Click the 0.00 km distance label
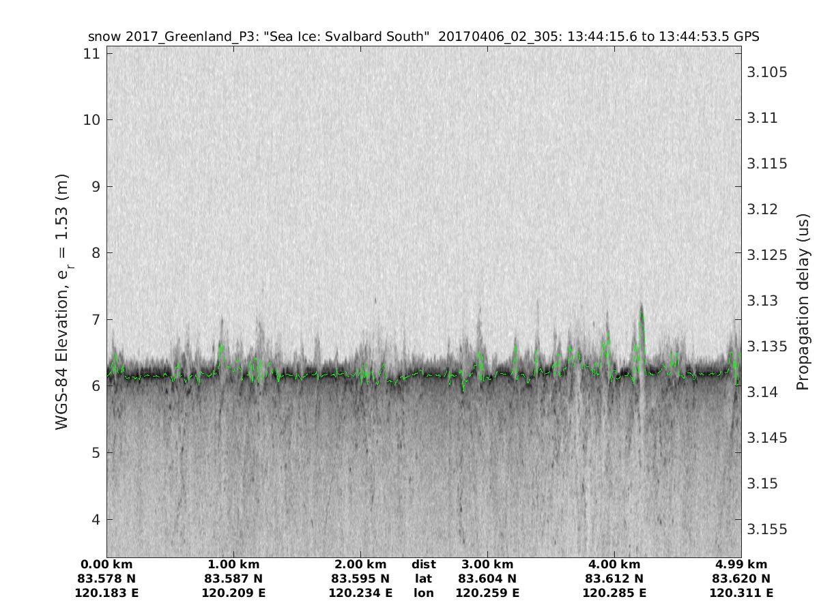The height and width of the screenshot is (614, 819). [x=107, y=564]
